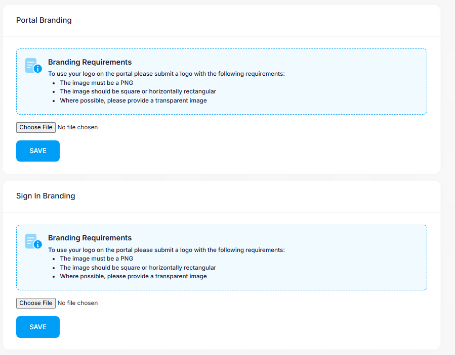Click the 'No file chosen' label in Sign In Branding

pos(77,303)
